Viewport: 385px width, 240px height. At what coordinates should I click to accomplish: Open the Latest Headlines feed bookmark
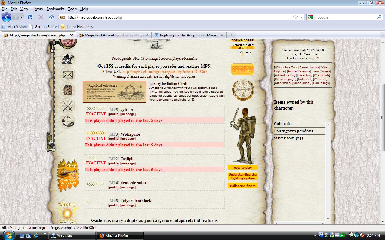[77, 27]
